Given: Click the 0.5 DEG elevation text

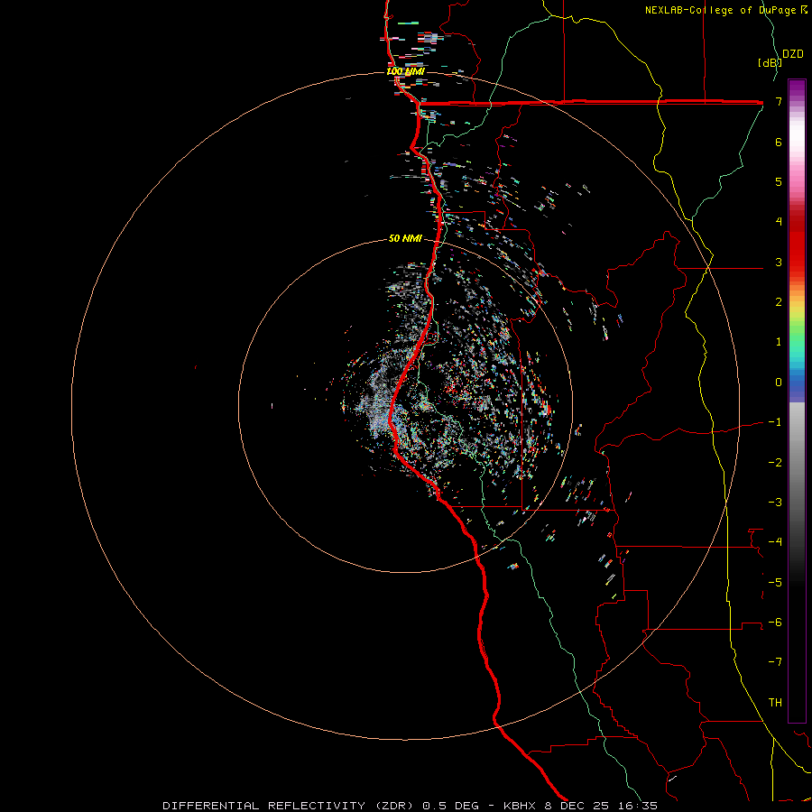Looking at the screenshot, I should [450, 805].
